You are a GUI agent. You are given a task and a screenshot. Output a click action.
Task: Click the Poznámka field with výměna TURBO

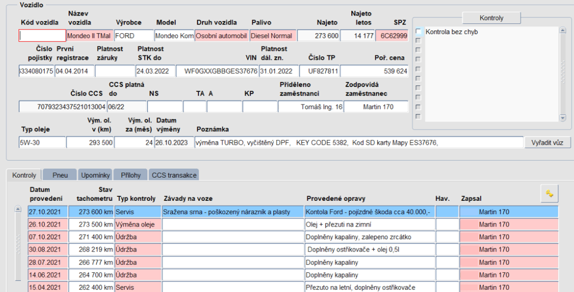click(x=359, y=143)
